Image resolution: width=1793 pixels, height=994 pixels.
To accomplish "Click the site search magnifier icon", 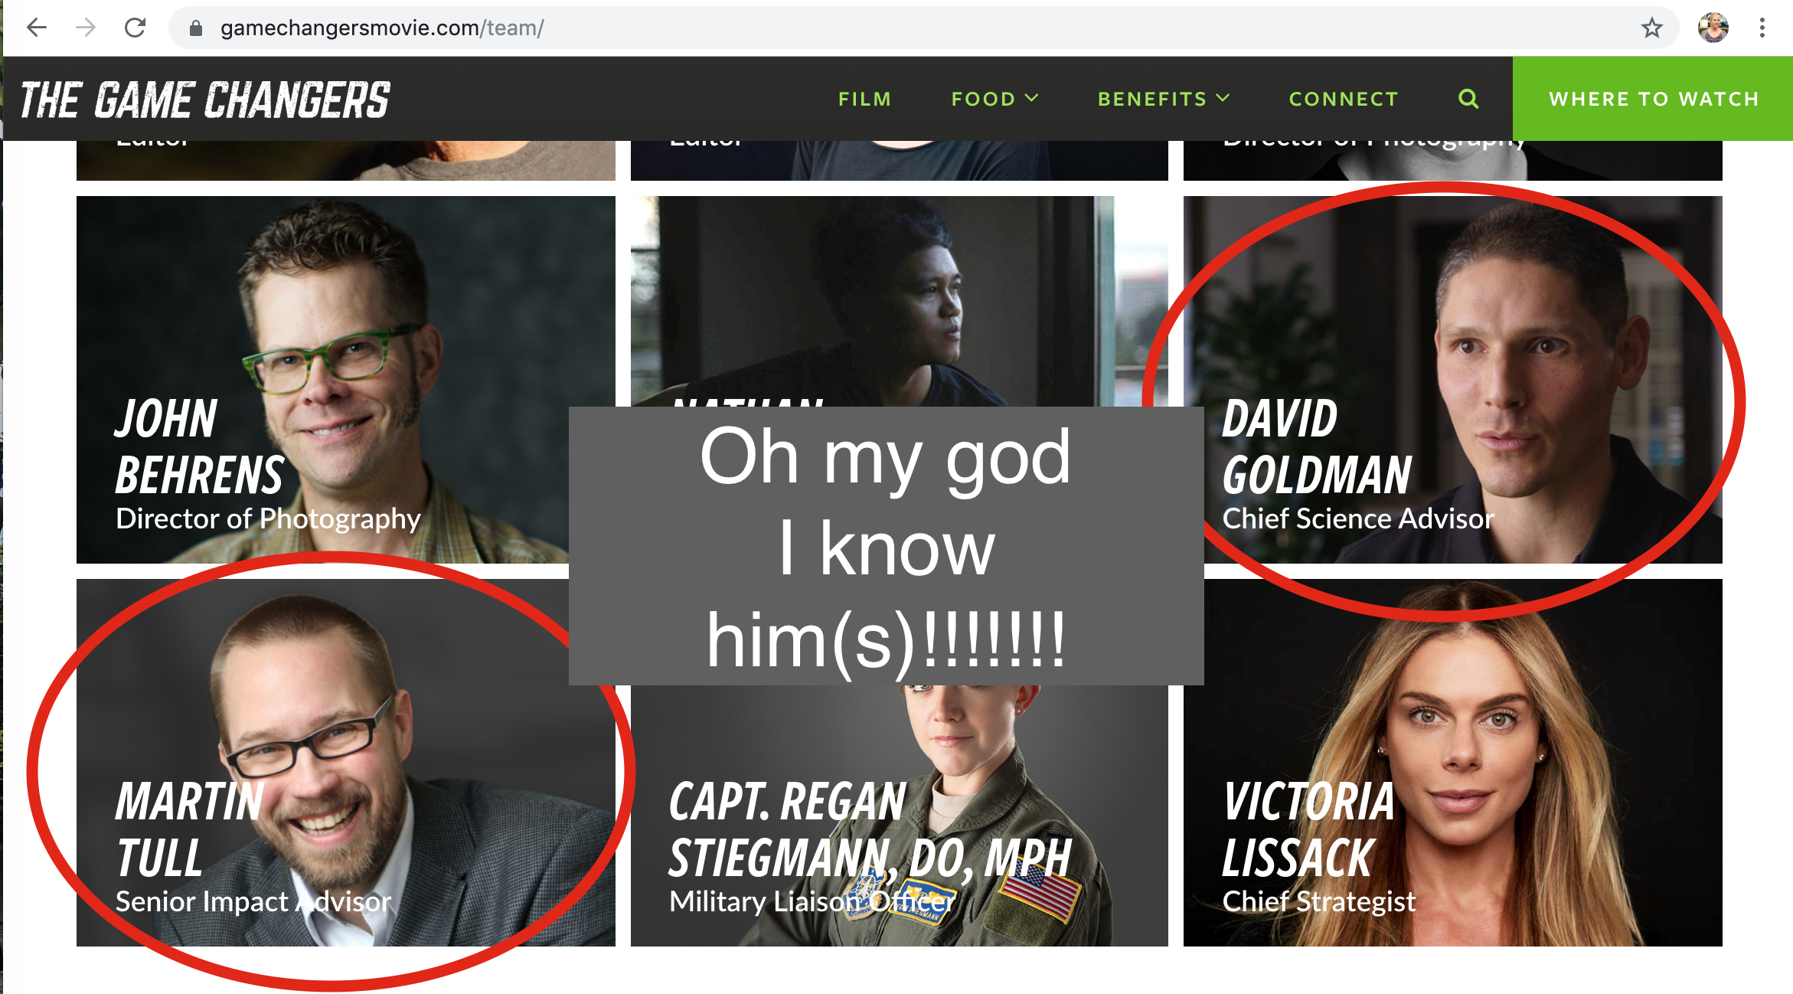I will pos(1468,99).
